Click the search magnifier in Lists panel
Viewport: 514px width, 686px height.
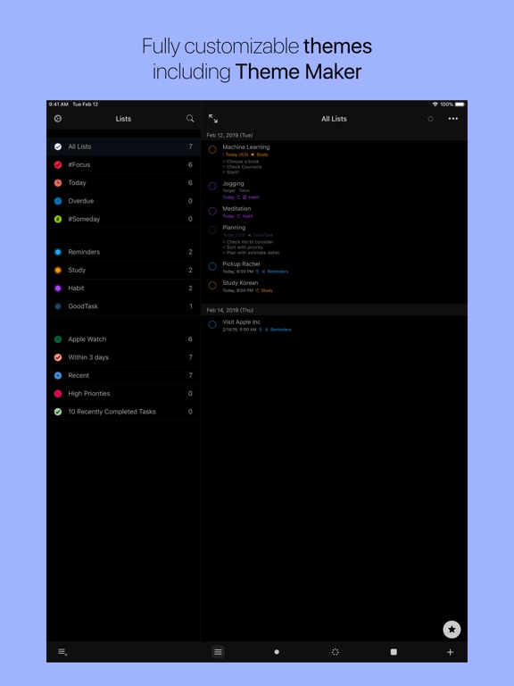[190, 119]
